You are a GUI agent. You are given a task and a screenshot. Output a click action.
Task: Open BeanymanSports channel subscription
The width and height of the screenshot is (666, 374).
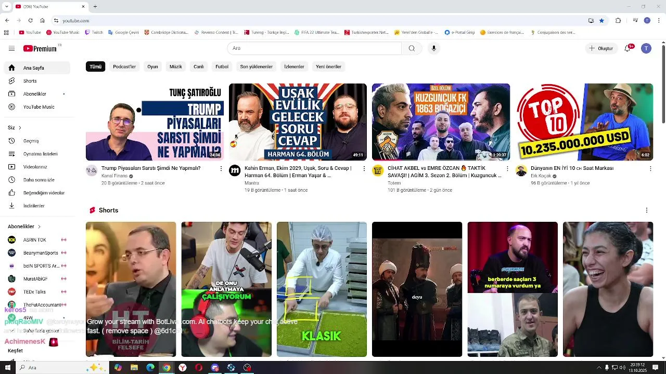point(37,253)
